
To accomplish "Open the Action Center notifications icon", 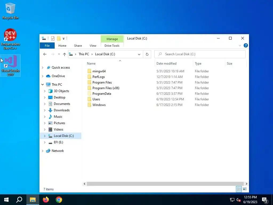I will click(265, 200).
